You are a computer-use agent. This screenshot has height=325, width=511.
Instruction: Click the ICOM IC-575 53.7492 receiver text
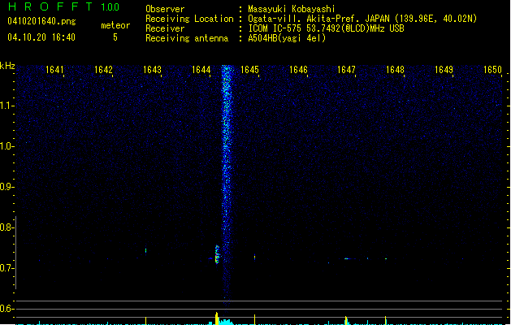(x=326, y=28)
